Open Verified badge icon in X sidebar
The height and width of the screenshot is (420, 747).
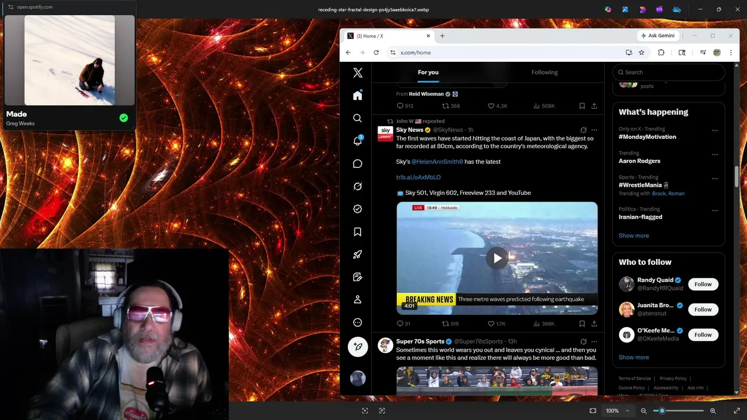pyautogui.click(x=358, y=209)
